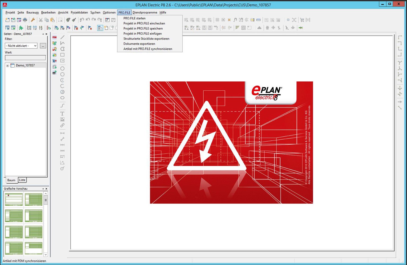Choose 'Projekt in PRO.FILE einchecken'

coord(144,23)
